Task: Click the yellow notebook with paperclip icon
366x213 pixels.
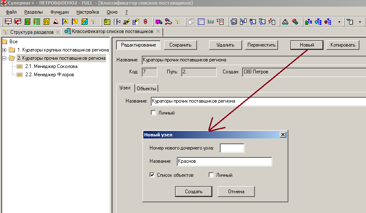Action: (107, 22)
